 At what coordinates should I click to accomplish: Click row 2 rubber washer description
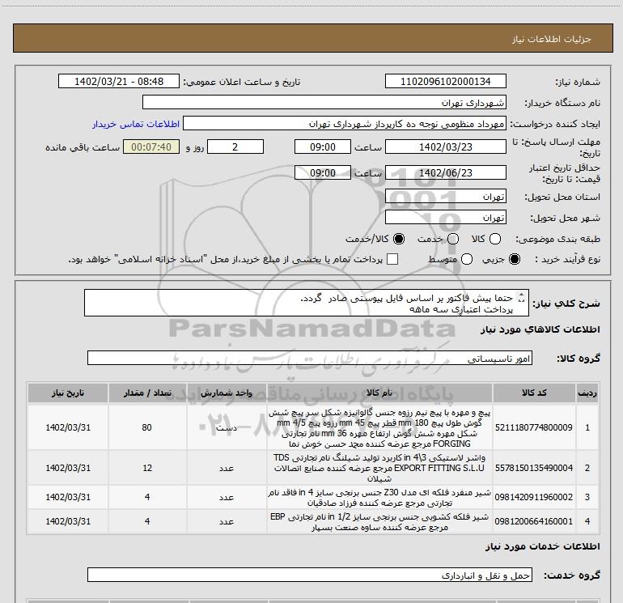point(379,468)
